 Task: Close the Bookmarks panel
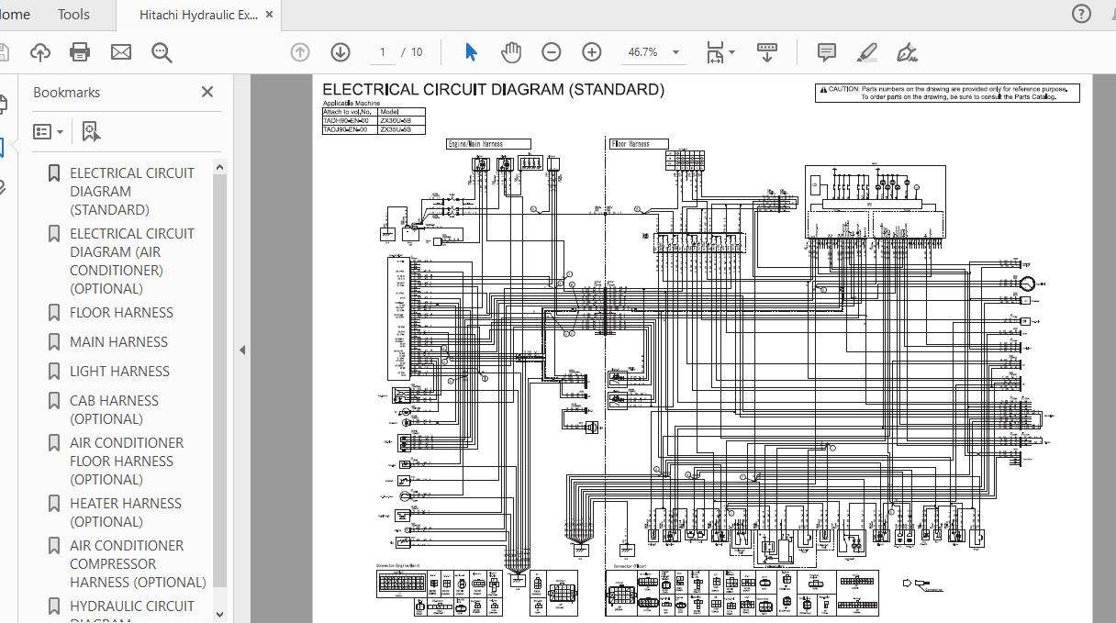207,92
